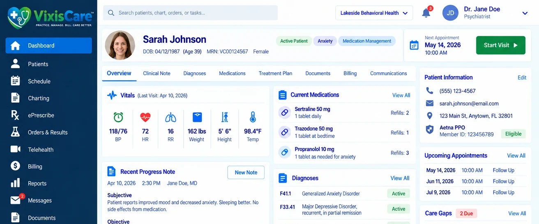Click the Sertraline pill icon
Viewport: 539px width, 224px height.
[x=284, y=112]
